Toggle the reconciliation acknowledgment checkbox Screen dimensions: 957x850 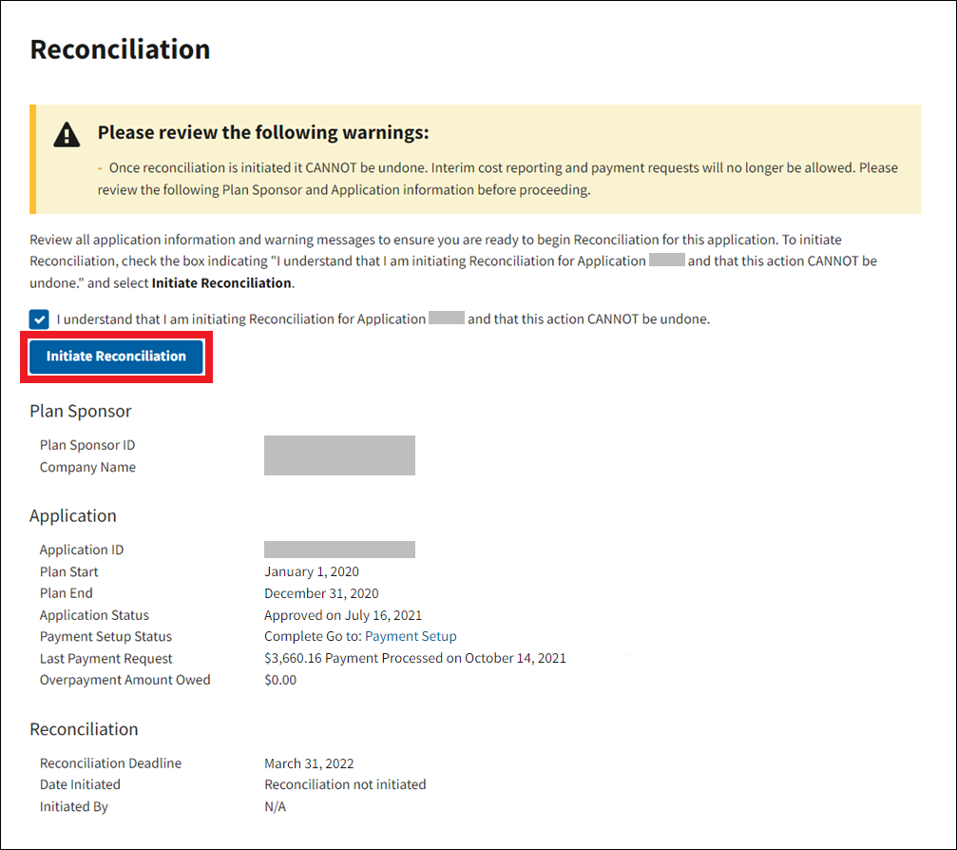point(39,319)
